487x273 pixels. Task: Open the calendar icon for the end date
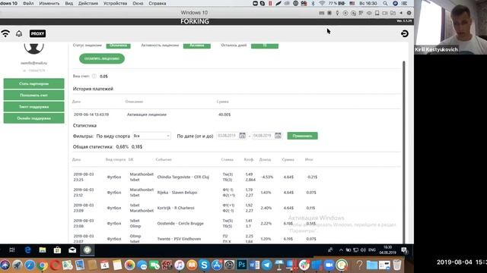click(278, 136)
